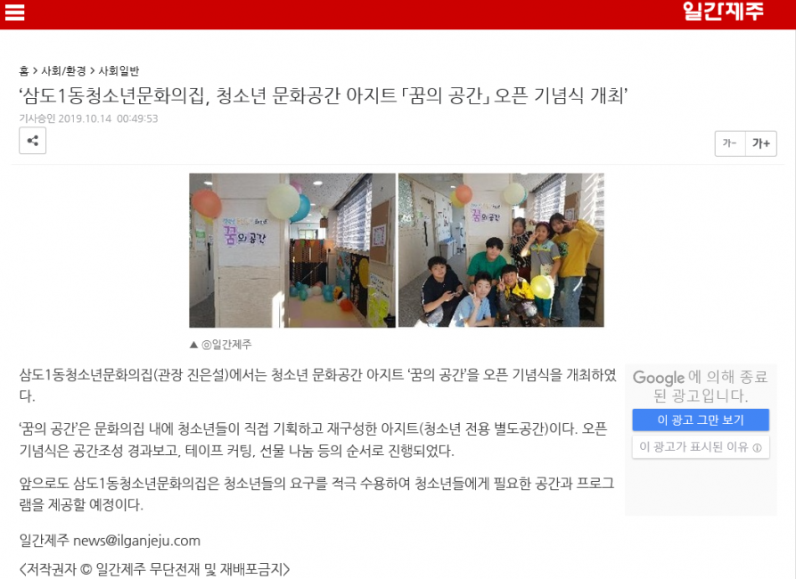Open 사회/환경 breadcrumb category
This screenshot has height=579, width=796.
click(x=63, y=70)
